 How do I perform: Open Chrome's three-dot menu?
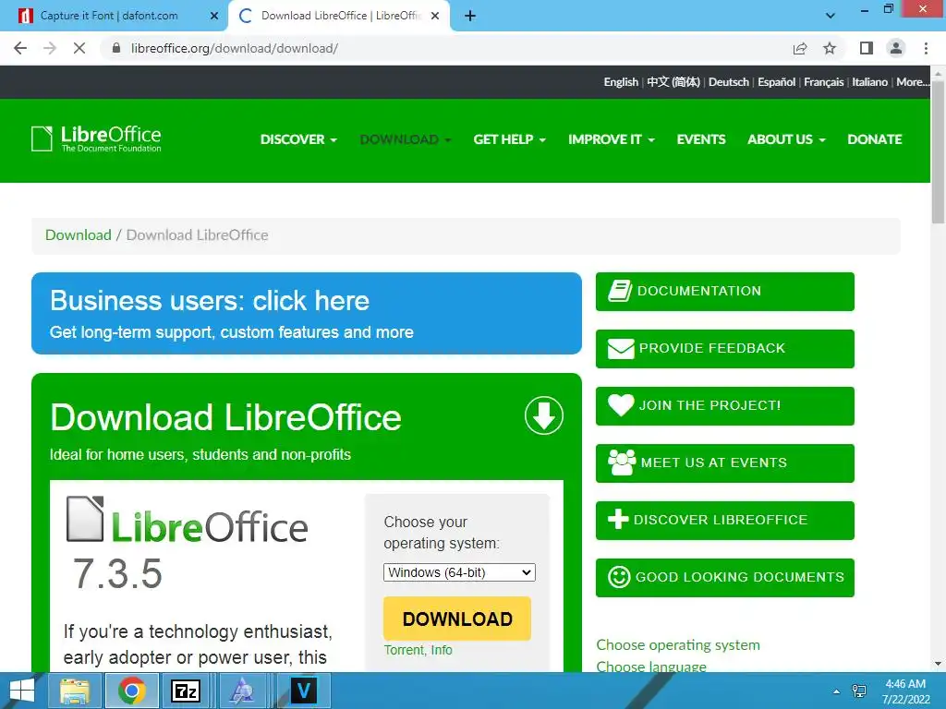pos(926,48)
